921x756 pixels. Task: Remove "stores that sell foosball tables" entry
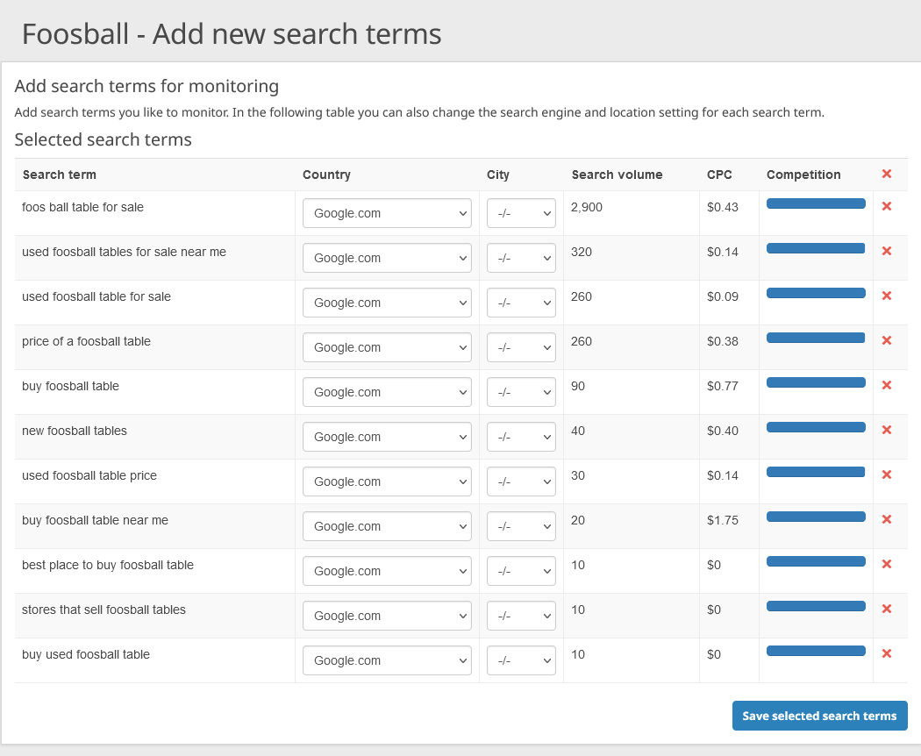(886, 609)
